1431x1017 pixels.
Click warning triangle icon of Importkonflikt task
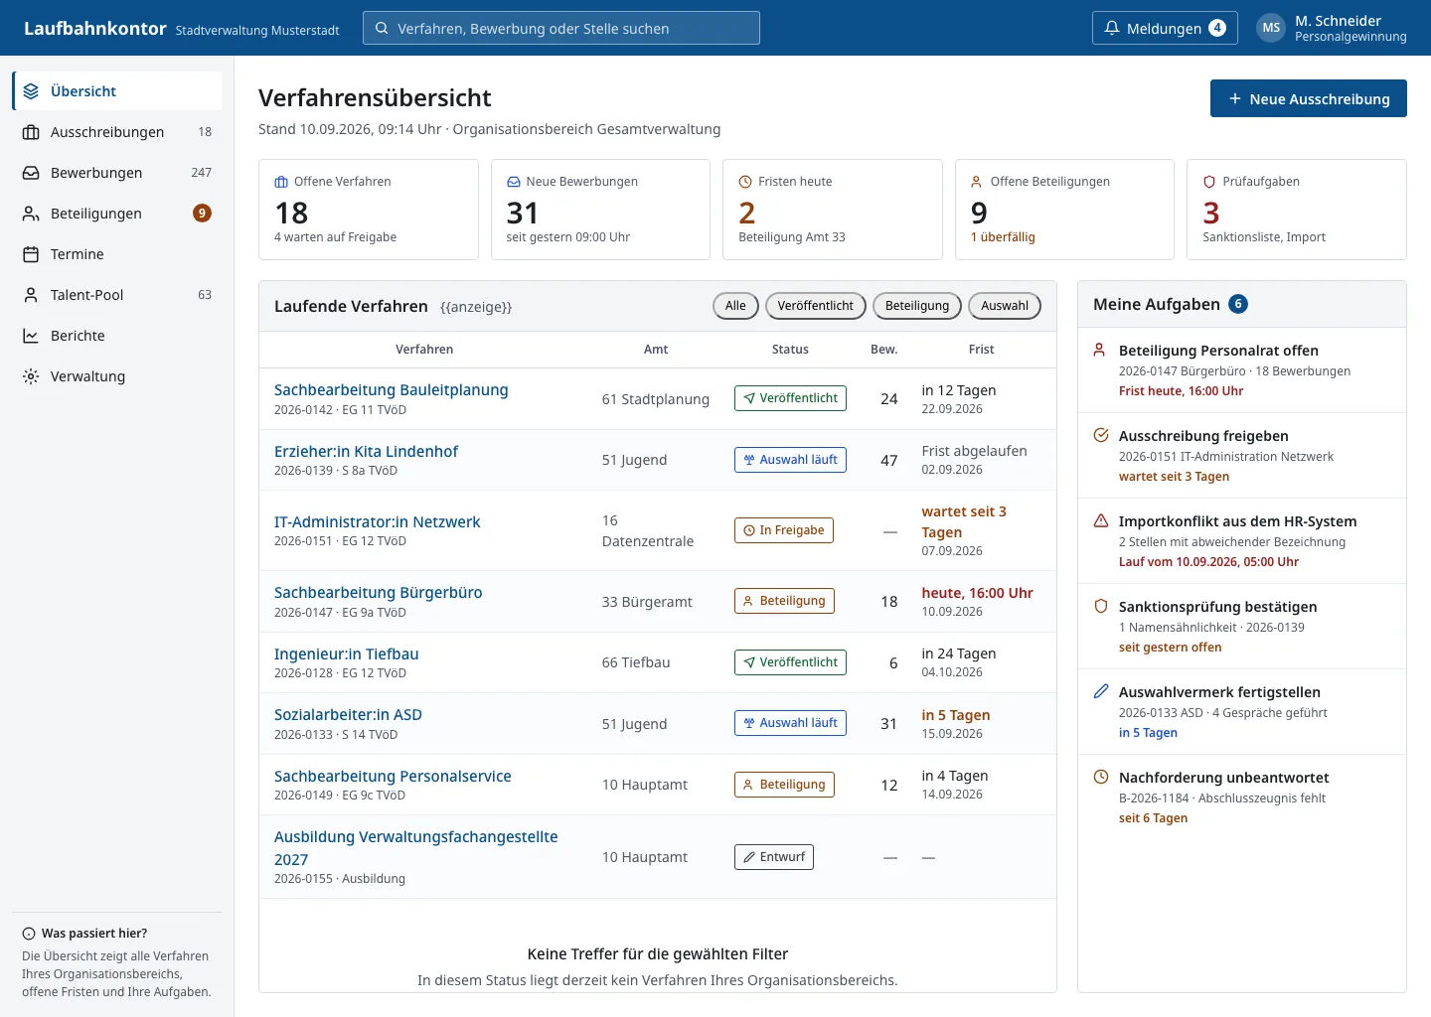(1100, 520)
